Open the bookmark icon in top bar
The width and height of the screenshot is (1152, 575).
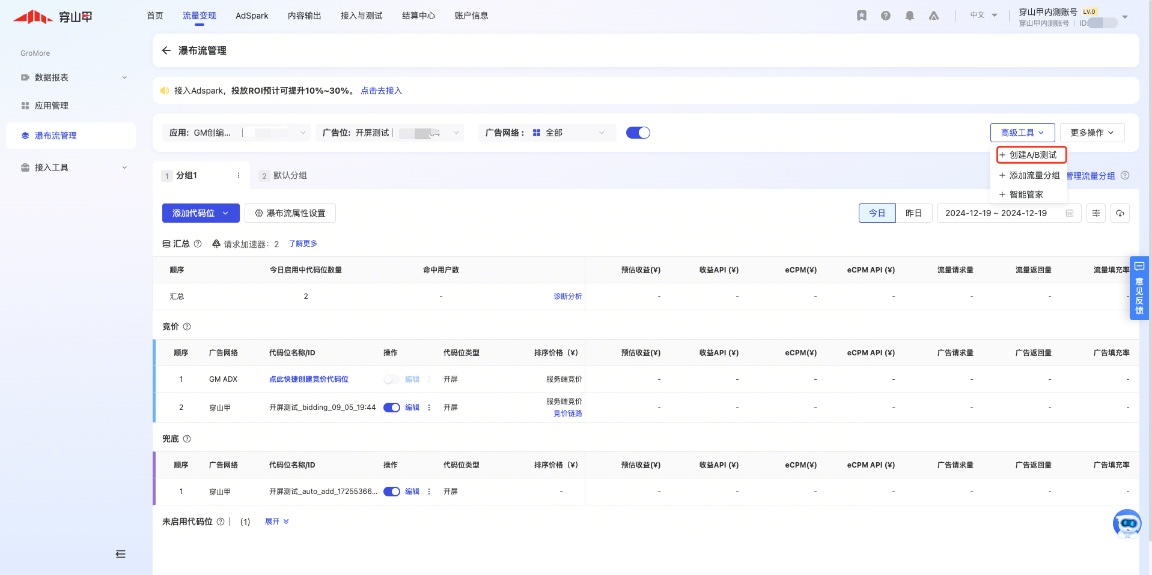861,16
